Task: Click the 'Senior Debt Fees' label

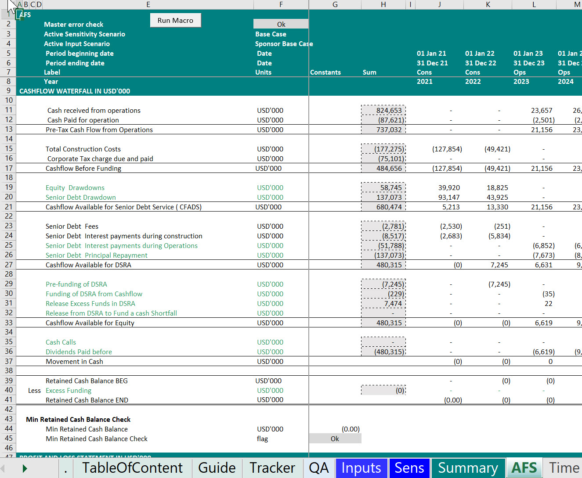Action: click(x=72, y=226)
